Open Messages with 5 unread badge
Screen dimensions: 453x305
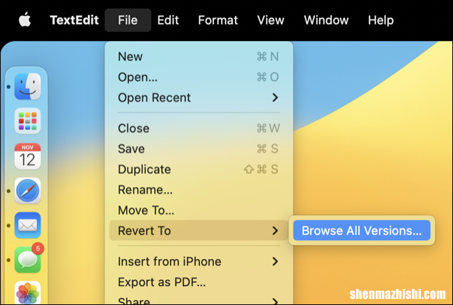(28, 259)
